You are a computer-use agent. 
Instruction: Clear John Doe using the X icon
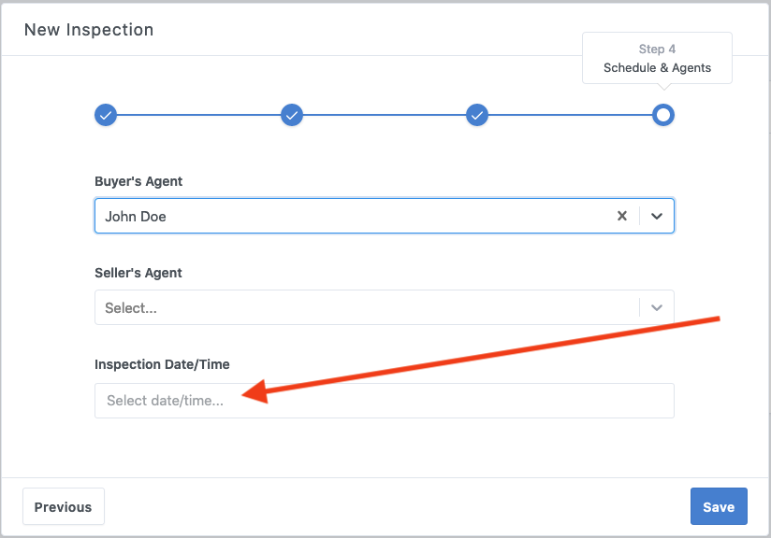[x=621, y=216]
